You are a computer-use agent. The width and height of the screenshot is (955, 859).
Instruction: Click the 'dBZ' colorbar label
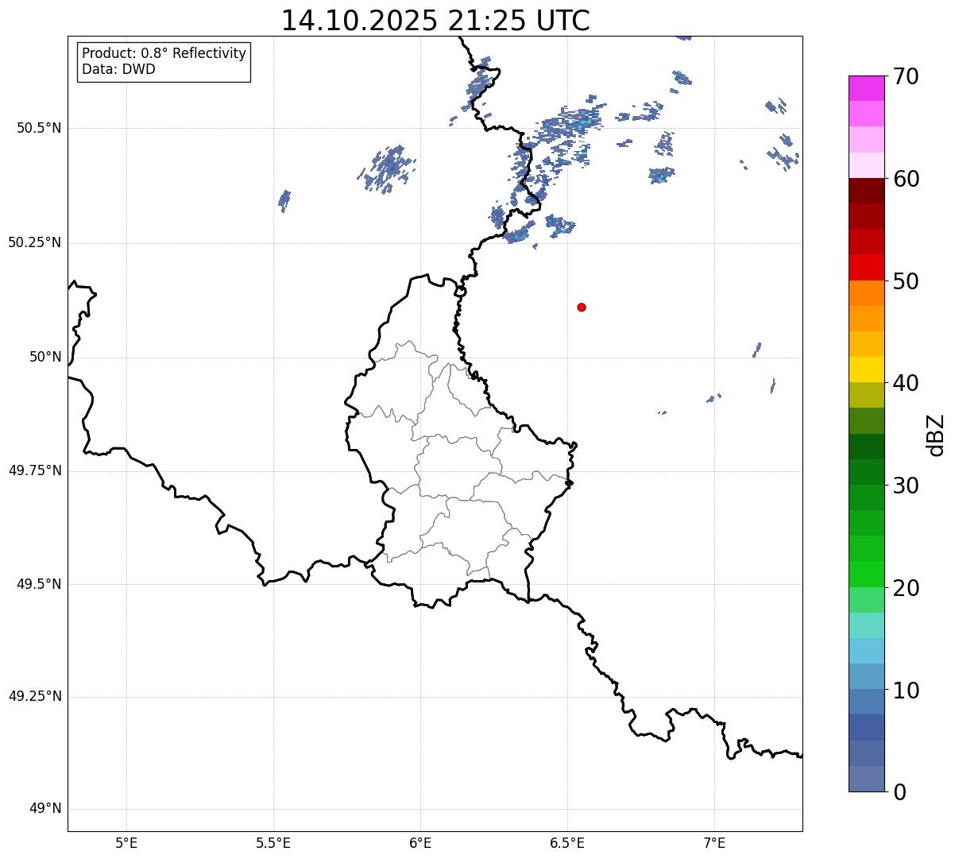tap(936, 435)
